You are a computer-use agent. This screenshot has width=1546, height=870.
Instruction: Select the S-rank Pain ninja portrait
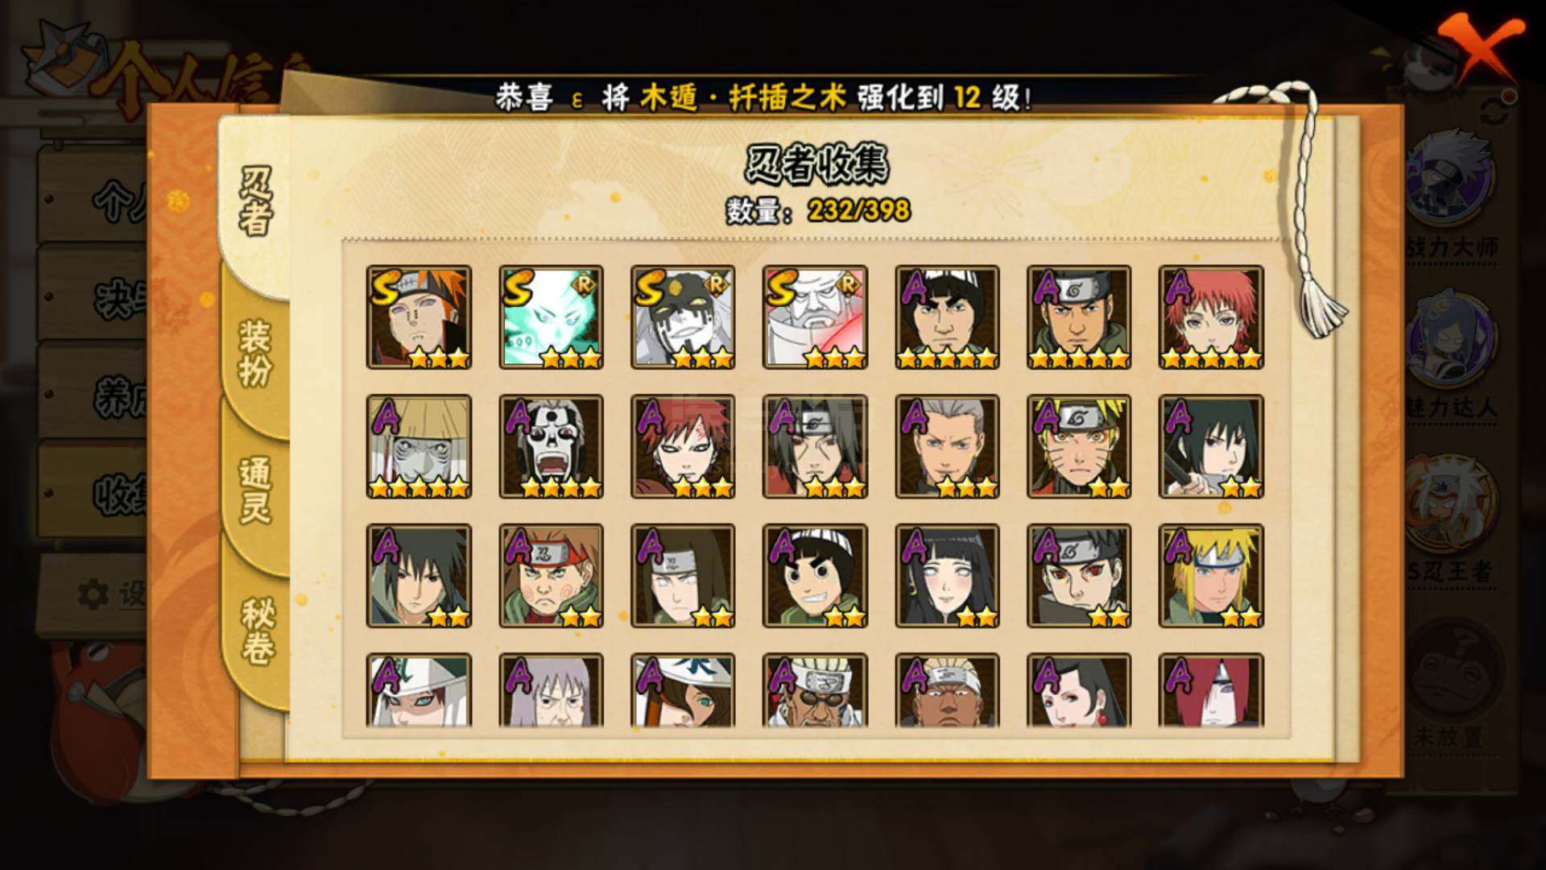coord(419,317)
